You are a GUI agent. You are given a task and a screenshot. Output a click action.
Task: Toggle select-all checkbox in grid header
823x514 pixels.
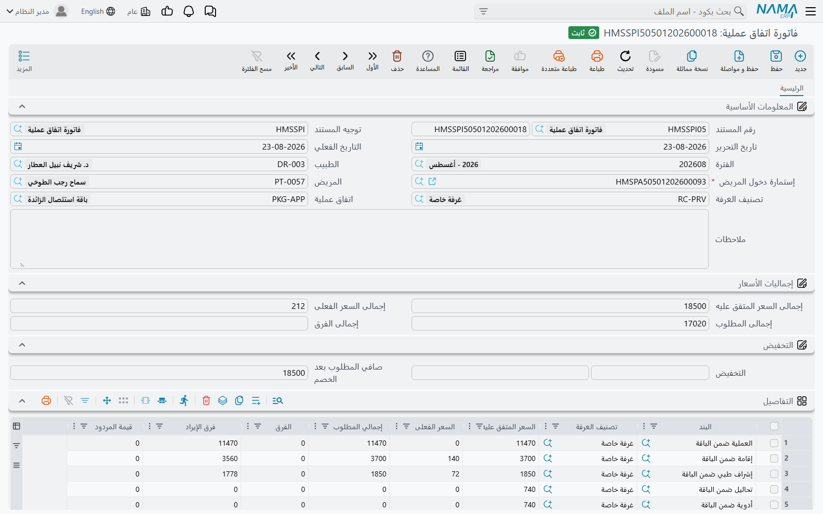(x=774, y=426)
